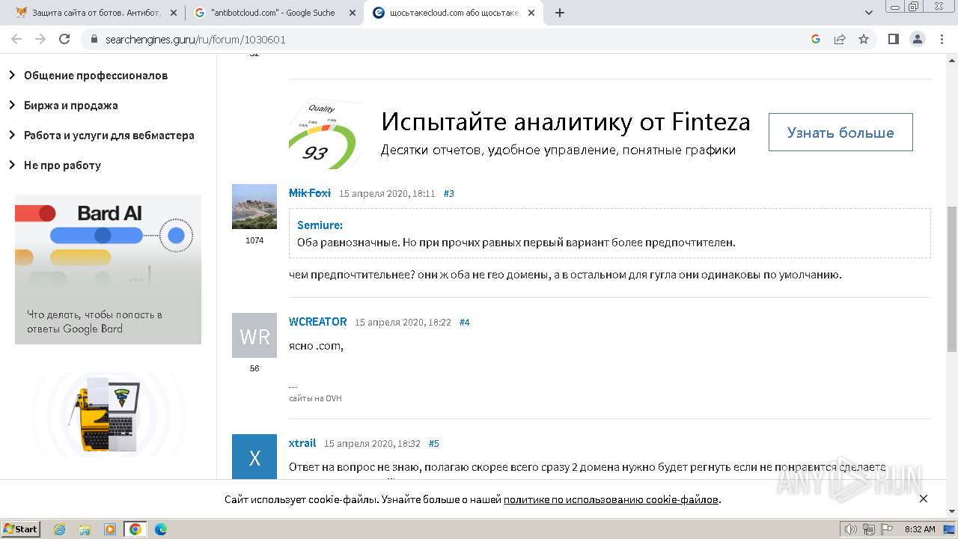The image size is (958, 539).
Task: Click Узнать больше button in Finteza ad
Action: (x=840, y=133)
